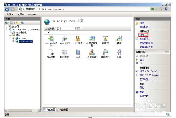Screen dimensions: 176x118
Task: Open the view mode dropdown arrow
Action: 81,28
